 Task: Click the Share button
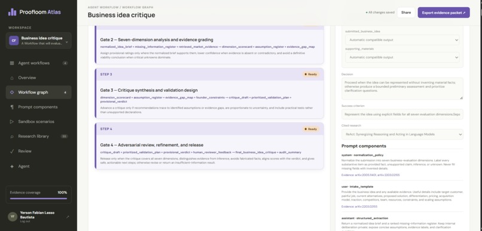coord(406,13)
